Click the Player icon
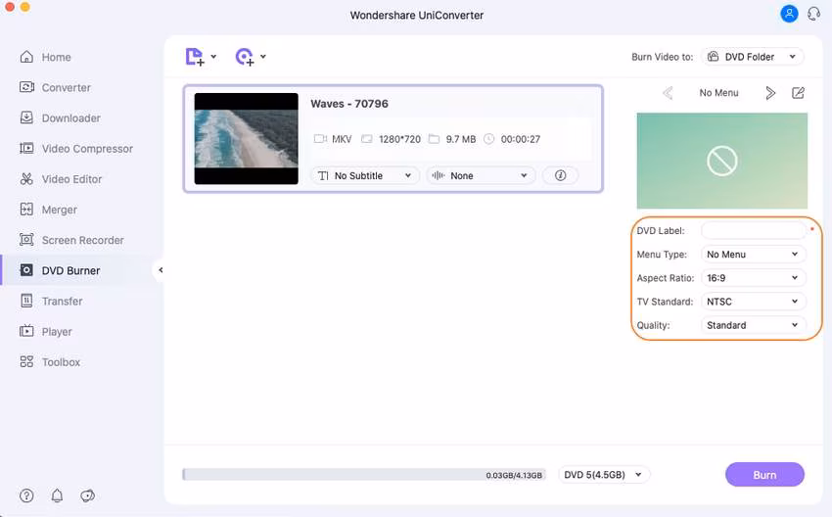This screenshot has width=832, height=517. 26,331
